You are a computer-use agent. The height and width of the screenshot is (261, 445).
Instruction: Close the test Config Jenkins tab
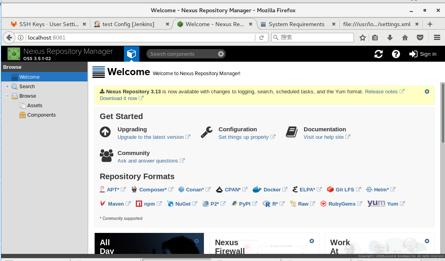tap(167, 25)
